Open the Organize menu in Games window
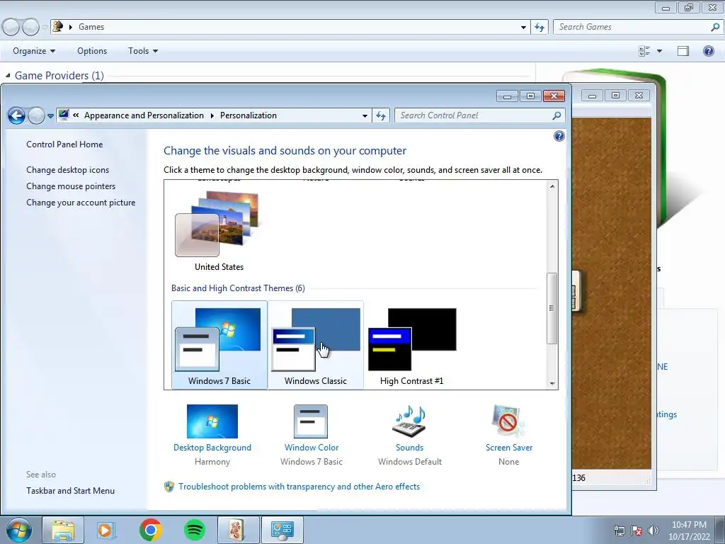Viewport: 725px width, 544px height. (34, 51)
